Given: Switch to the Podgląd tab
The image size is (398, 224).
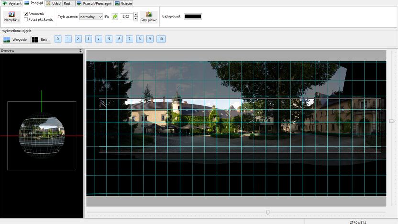Looking at the screenshot, I should pyautogui.click(x=34, y=3).
